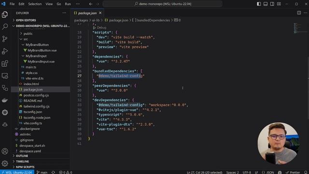Show more menu items ellipsis
Viewport: 309px width, 174px height.
(x=78, y=4)
